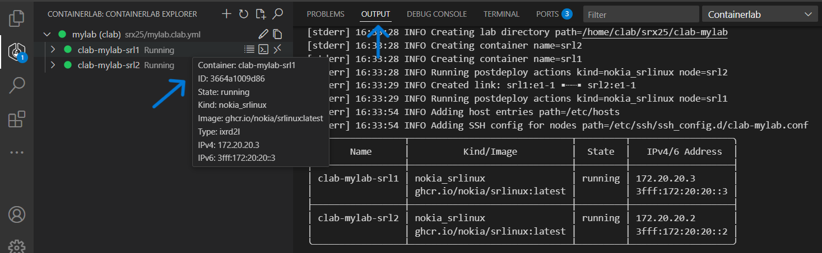Open the Containerlab output channel dropdown
822x253 pixels.
coord(759,15)
